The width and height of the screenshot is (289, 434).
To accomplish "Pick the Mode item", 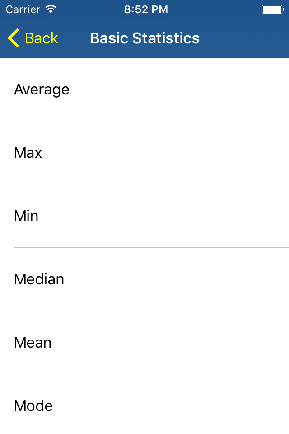I will tap(144, 404).
